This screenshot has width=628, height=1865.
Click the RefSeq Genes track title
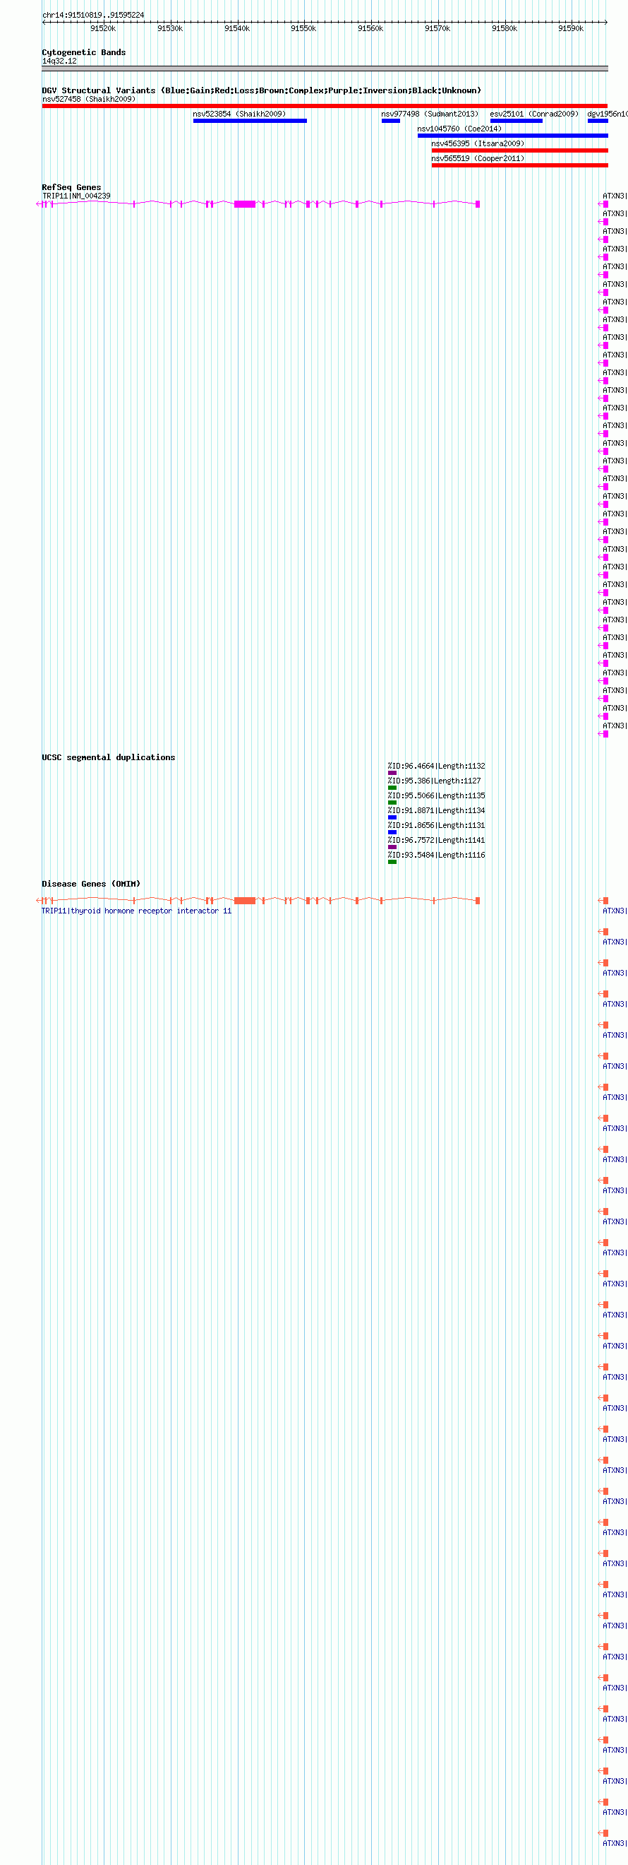[72, 187]
